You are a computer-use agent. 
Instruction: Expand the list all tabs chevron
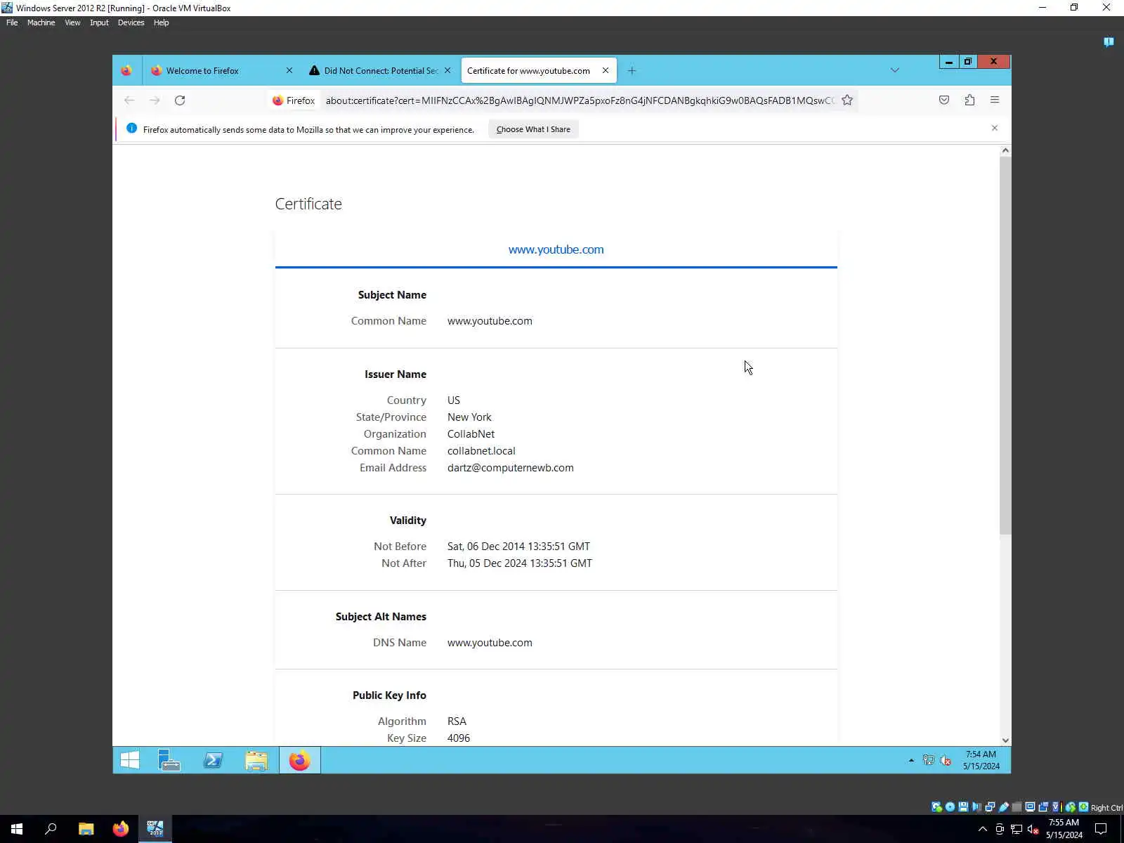[x=894, y=70]
